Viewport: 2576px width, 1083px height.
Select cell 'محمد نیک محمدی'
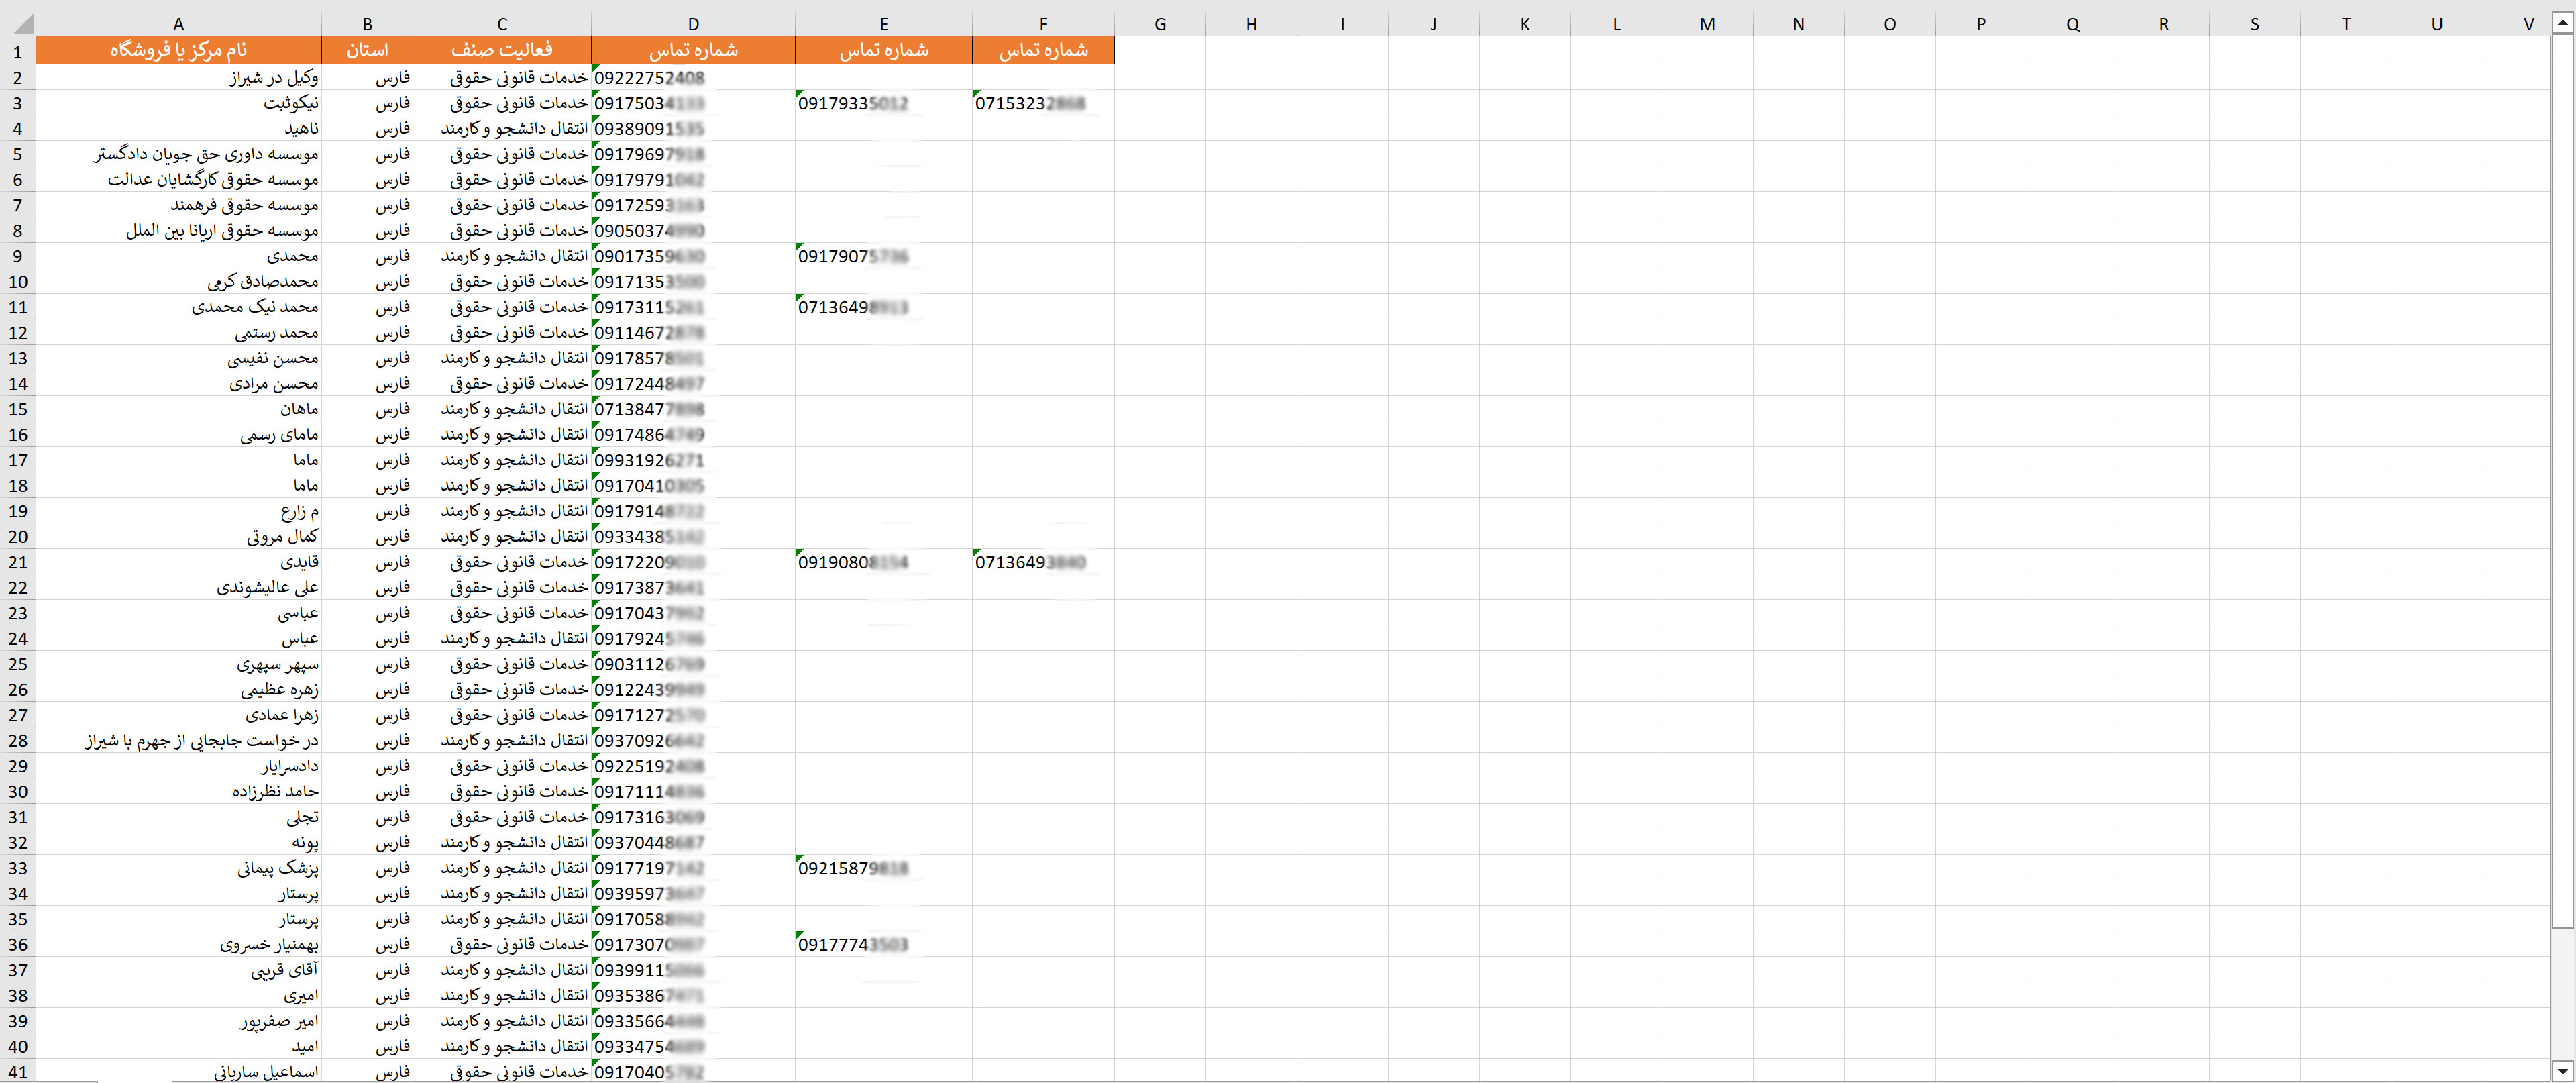pos(178,307)
